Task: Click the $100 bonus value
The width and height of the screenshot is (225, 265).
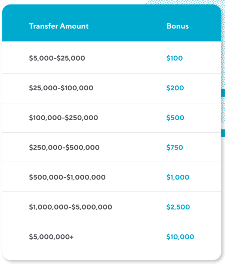Action: click(x=174, y=58)
